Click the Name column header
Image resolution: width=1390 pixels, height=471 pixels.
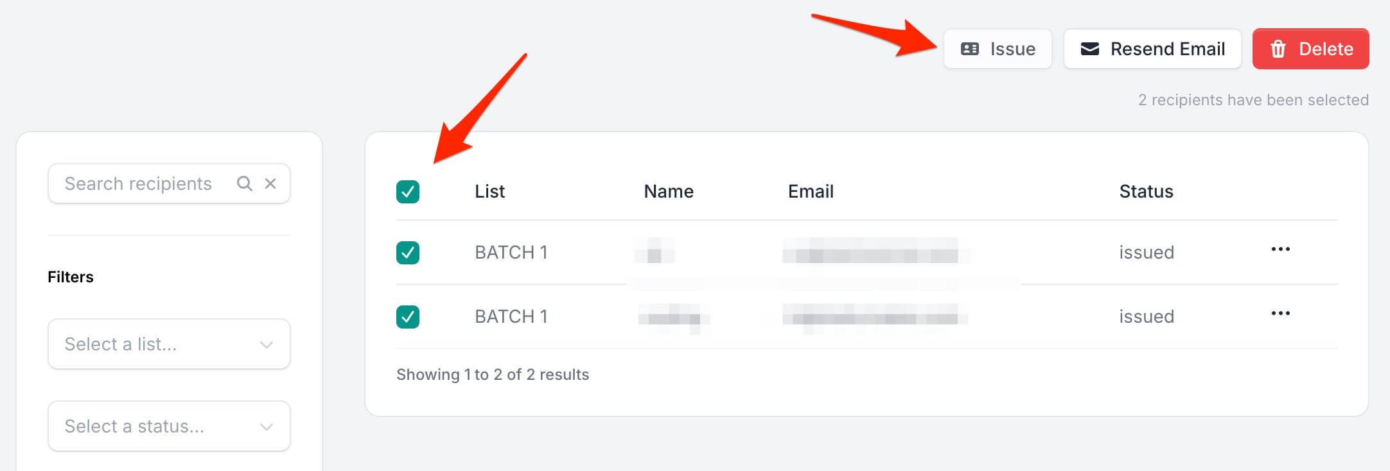(x=669, y=191)
